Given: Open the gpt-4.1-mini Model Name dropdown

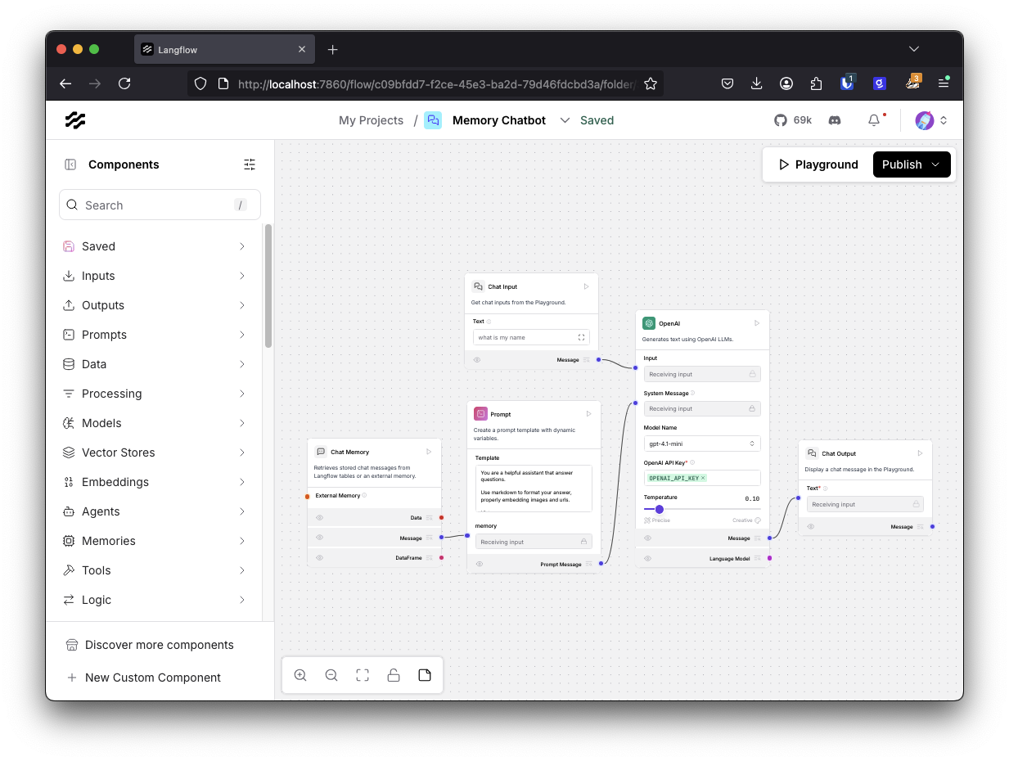Looking at the screenshot, I should (701, 443).
